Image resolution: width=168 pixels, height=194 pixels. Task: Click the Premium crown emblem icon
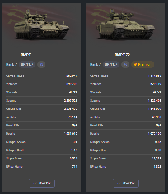point(135,64)
